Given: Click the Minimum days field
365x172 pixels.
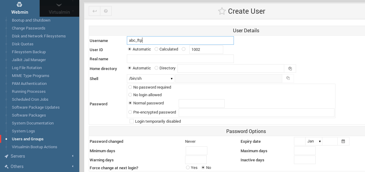Looking at the screenshot, I should pyautogui.click(x=196, y=151).
